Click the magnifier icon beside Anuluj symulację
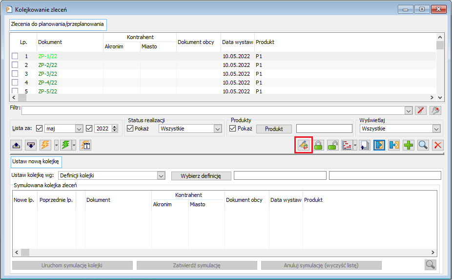The image size is (452, 280). pos(431,265)
